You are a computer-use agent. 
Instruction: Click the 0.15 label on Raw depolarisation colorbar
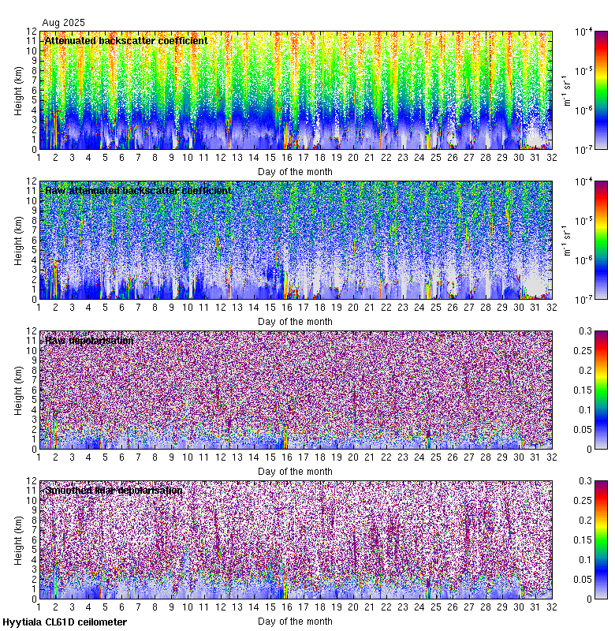pyautogui.click(x=605, y=390)
